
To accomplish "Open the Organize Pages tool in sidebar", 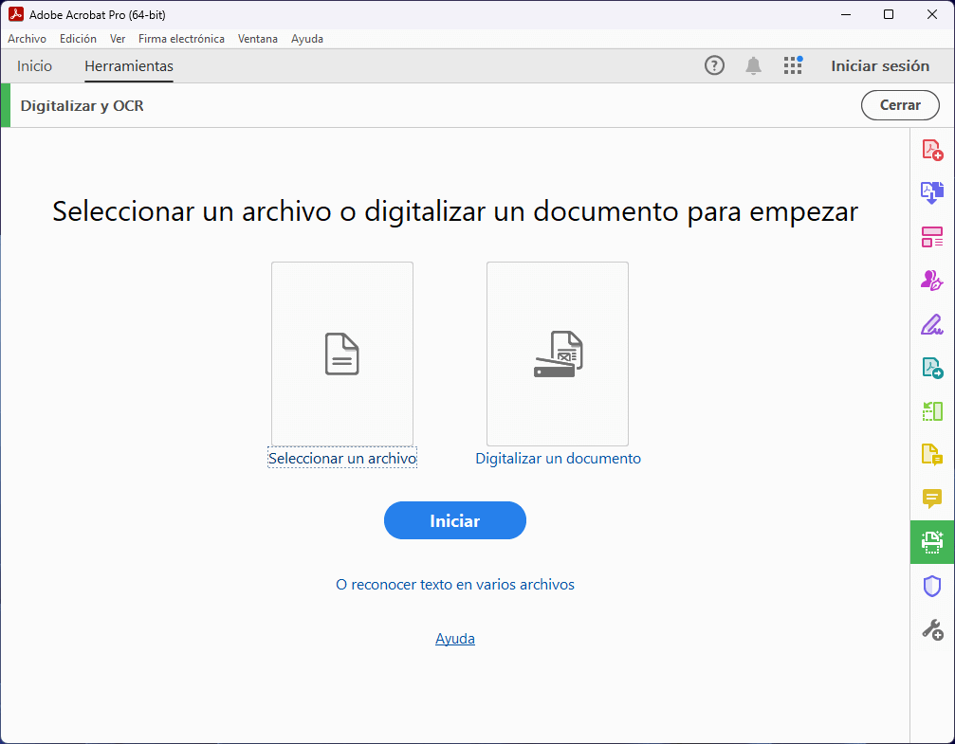I will click(x=932, y=237).
